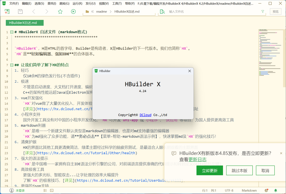286x194 pixels.
Task: Dismiss the update notification with X
Action: click(x=281, y=153)
